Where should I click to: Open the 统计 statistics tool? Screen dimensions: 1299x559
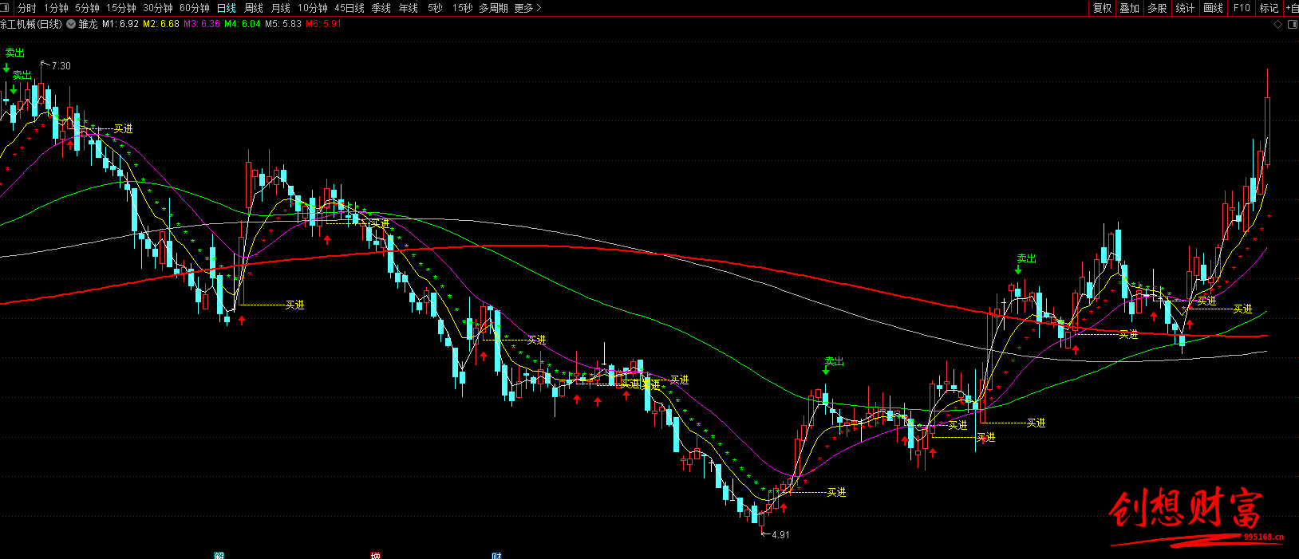[x=1186, y=8]
